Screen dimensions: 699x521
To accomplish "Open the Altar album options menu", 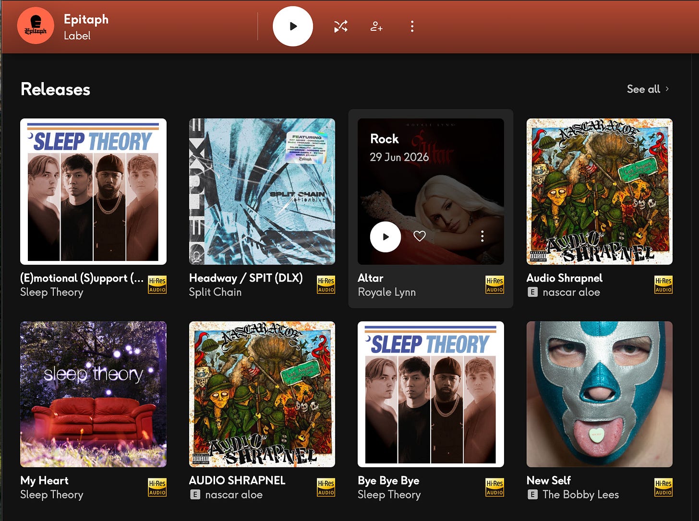I will (482, 236).
